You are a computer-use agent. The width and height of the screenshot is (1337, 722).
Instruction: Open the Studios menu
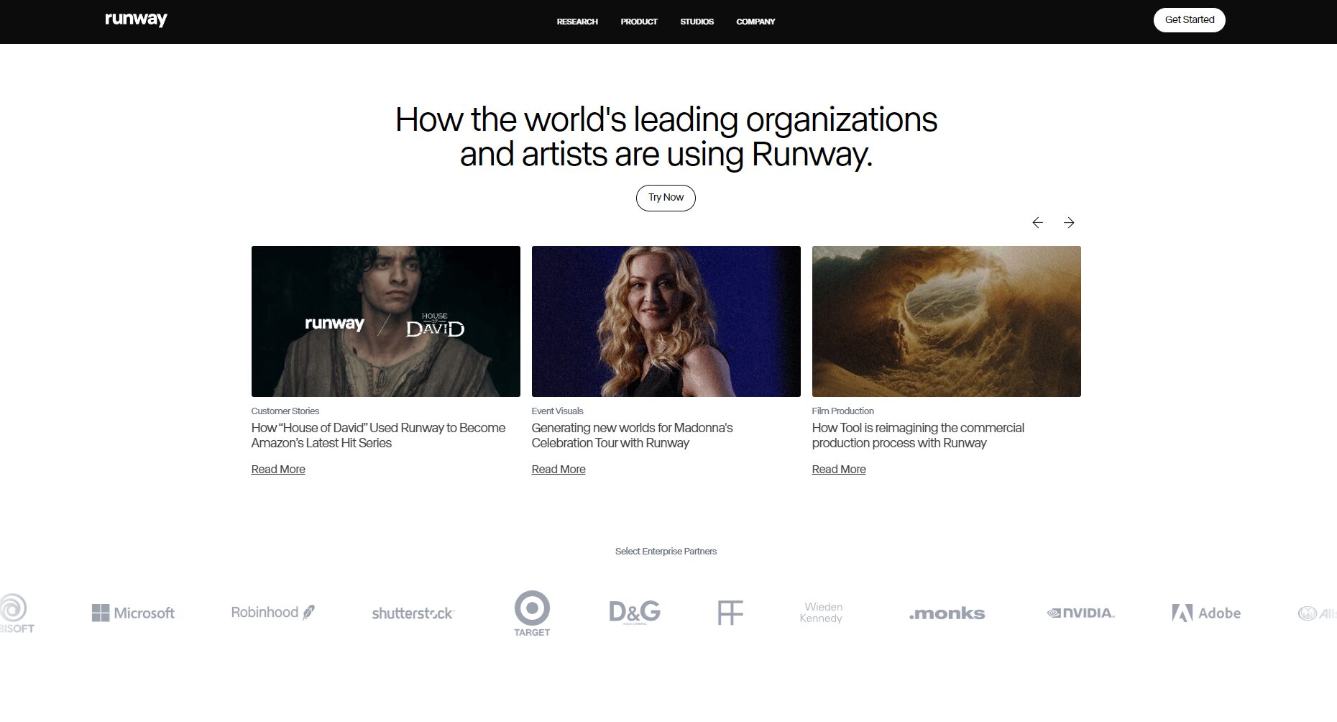[x=697, y=22]
